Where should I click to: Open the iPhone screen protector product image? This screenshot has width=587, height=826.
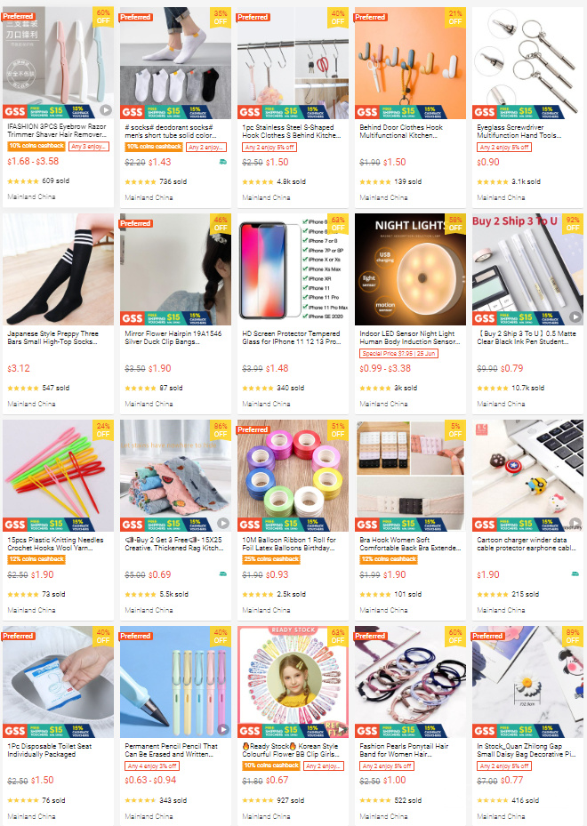point(293,269)
